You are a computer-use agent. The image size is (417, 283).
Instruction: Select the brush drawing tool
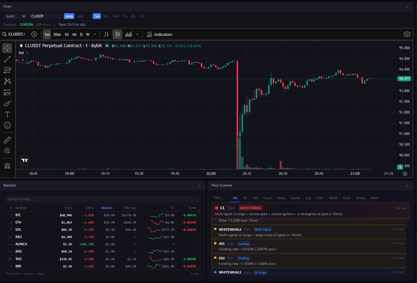[7, 103]
